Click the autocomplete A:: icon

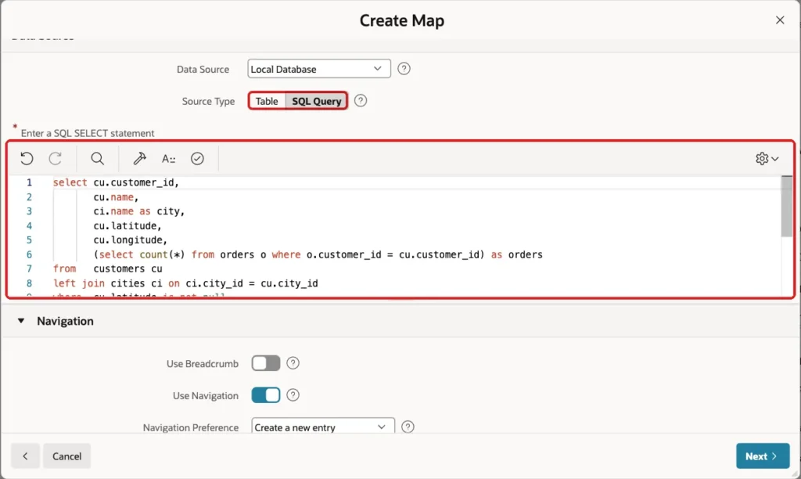pos(169,158)
